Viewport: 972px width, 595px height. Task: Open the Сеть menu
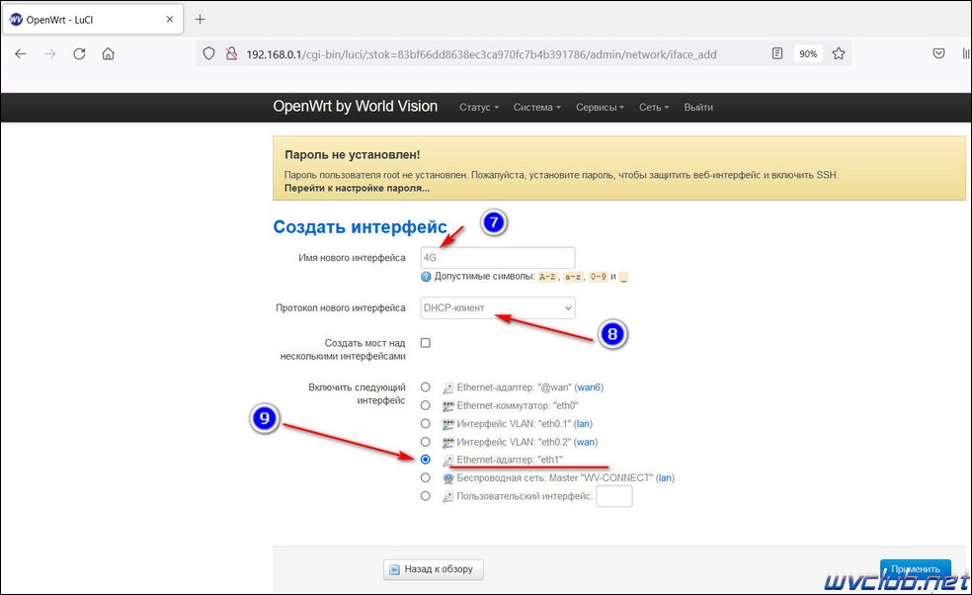[654, 108]
